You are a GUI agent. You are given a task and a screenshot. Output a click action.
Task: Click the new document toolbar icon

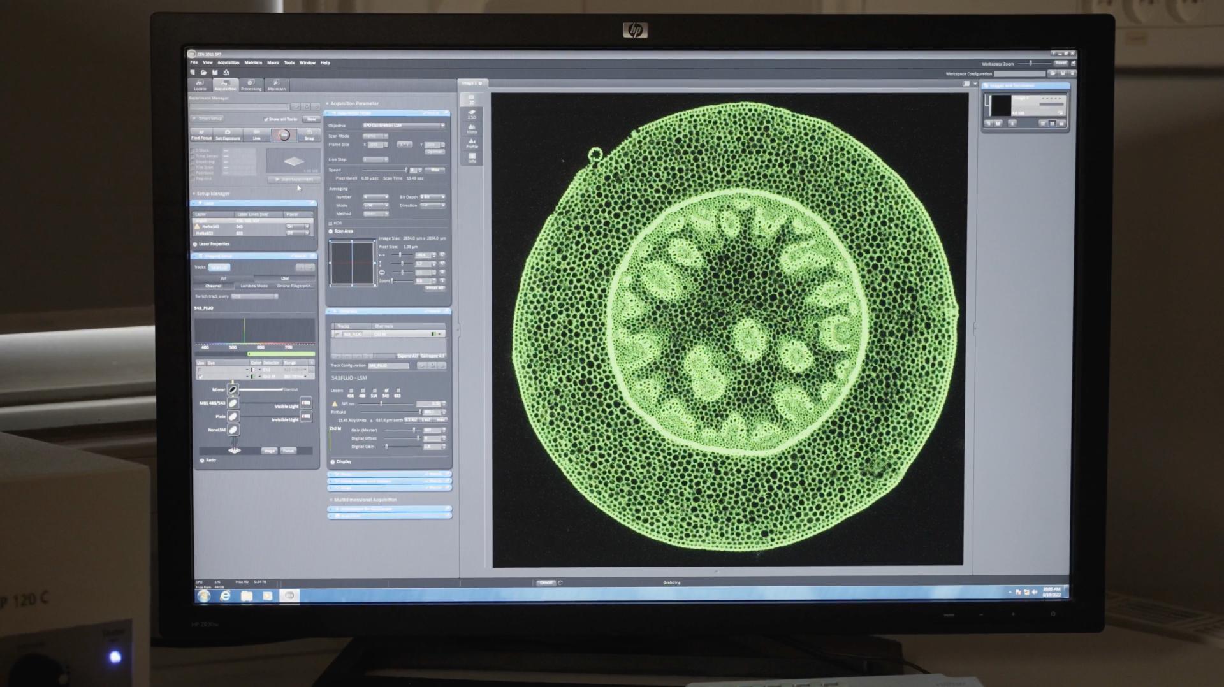pos(193,73)
